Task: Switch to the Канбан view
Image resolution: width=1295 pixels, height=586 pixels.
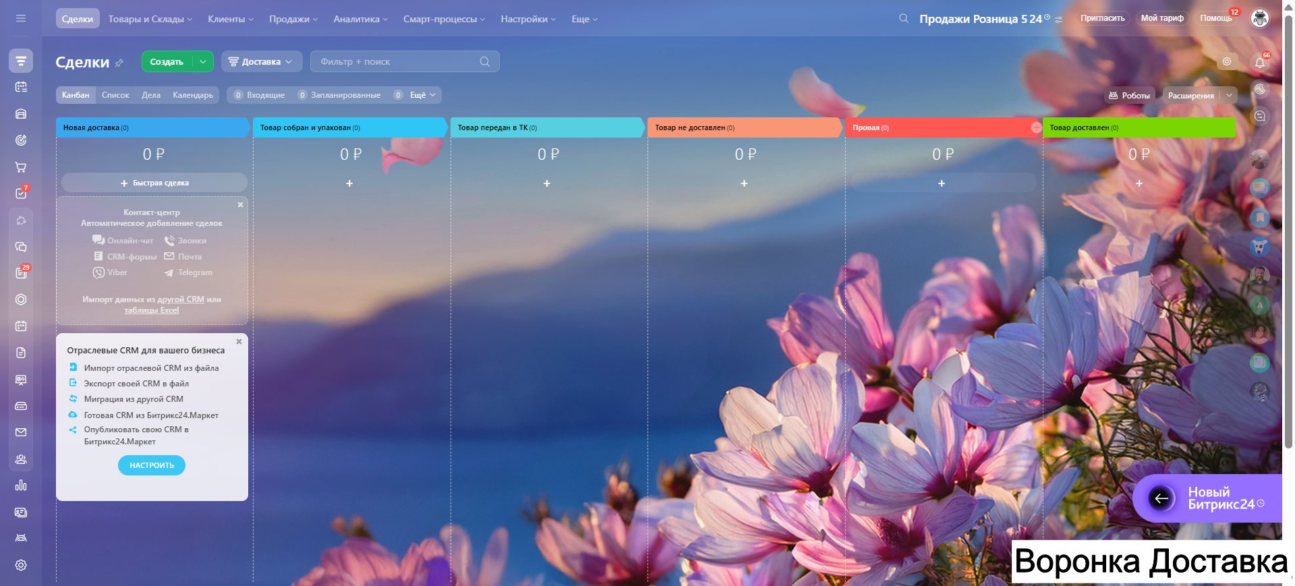Action: tap(76, 95)
